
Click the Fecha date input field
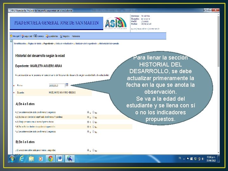(x=57, y=85)
